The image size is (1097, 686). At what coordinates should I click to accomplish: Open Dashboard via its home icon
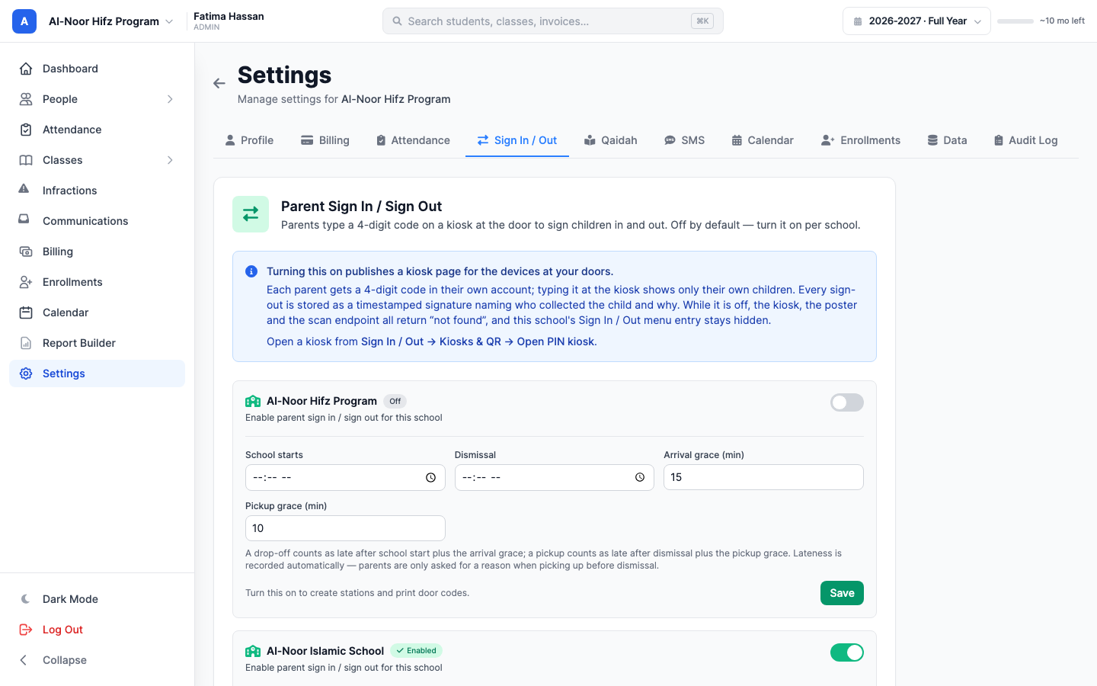26,69
